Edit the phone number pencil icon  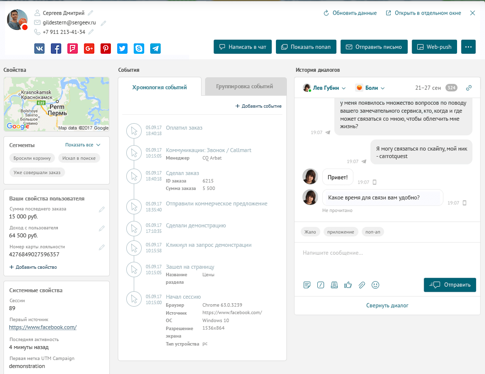(91, 32)
